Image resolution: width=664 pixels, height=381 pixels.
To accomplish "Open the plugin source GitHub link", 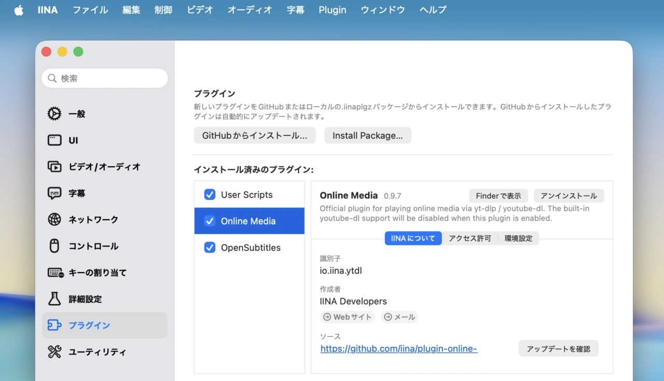I will pyautogui.click(x=398, y=348).
